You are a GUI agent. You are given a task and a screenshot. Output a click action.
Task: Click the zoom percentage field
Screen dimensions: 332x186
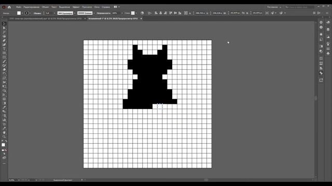[x=13, y=180]
